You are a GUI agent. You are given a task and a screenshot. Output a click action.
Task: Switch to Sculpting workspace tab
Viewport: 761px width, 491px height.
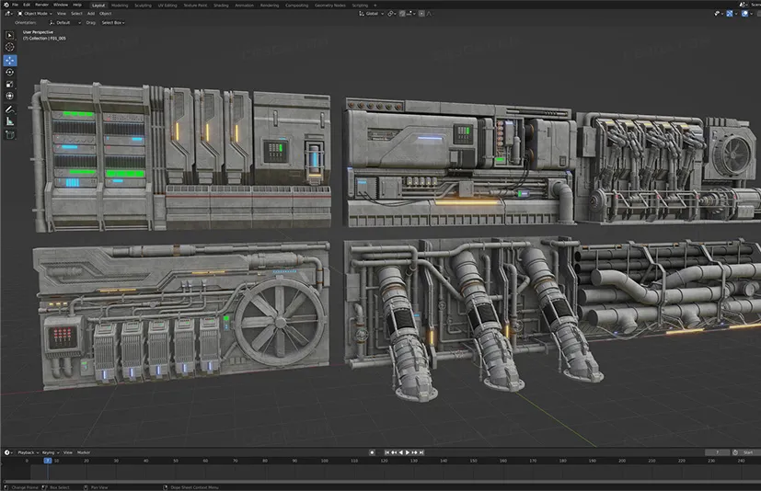click(x=144, y=6)
